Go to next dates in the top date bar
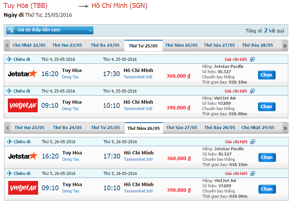 pos(285,46)
